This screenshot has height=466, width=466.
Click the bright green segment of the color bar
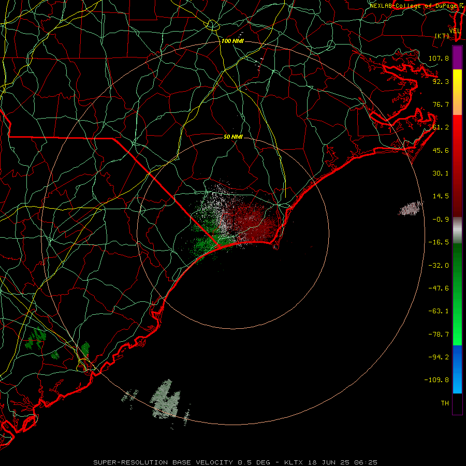[x=457, y=294]
